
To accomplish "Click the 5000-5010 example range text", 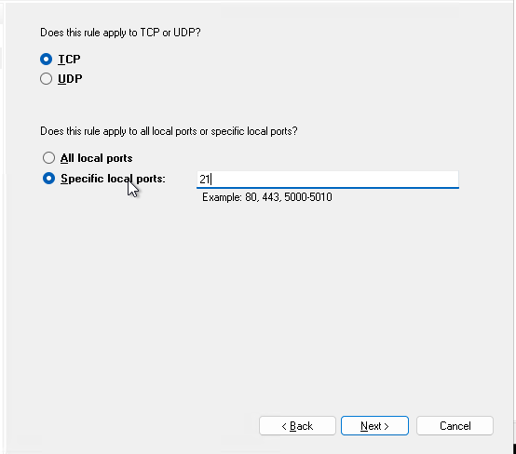I will point(308,197).
